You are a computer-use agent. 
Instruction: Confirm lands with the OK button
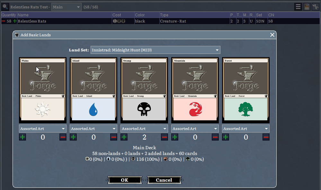point(125,180)
